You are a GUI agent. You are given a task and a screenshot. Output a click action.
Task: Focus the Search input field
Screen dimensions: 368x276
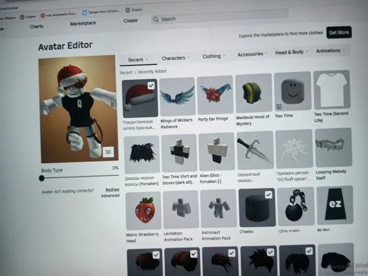click(220, 17)
